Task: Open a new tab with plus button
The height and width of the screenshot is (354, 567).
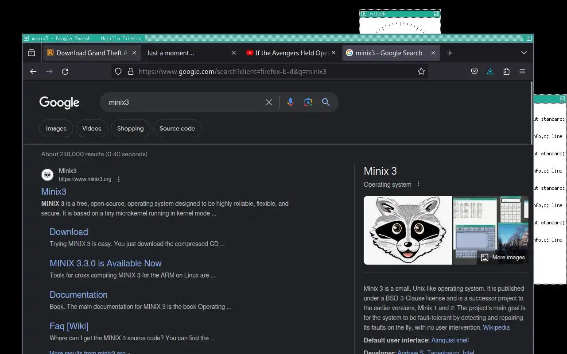Action: tap(450, 53)
